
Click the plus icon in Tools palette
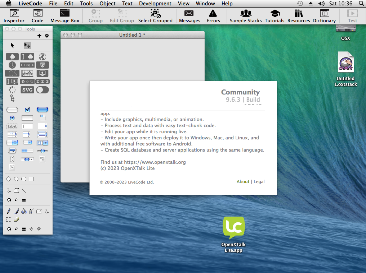pos(39,36)
